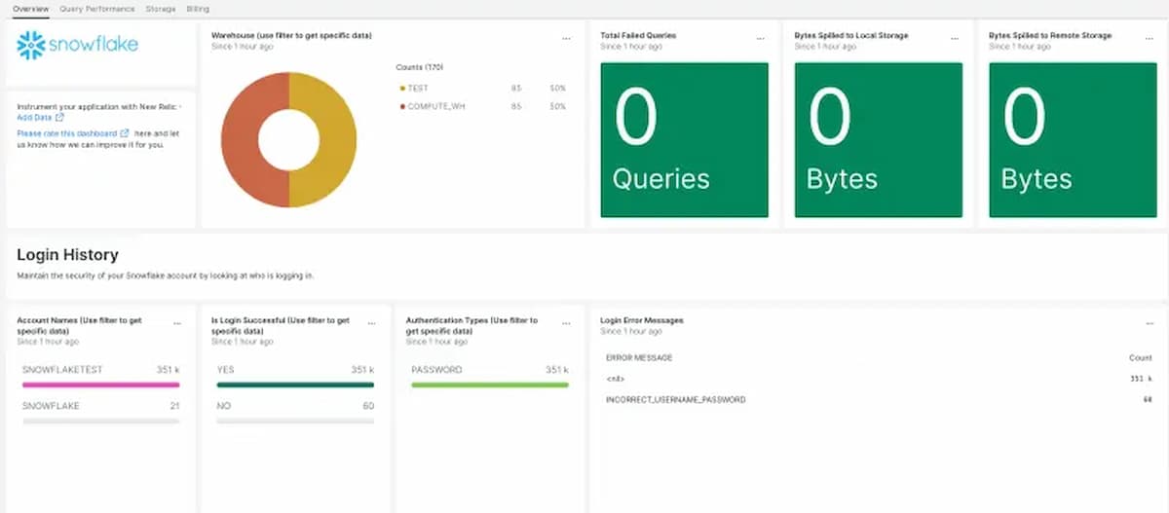Click the Remote Storage 0 Bytes billboard
Viewport: 1169px width, 513px height.
click(x=1073, y=140)
